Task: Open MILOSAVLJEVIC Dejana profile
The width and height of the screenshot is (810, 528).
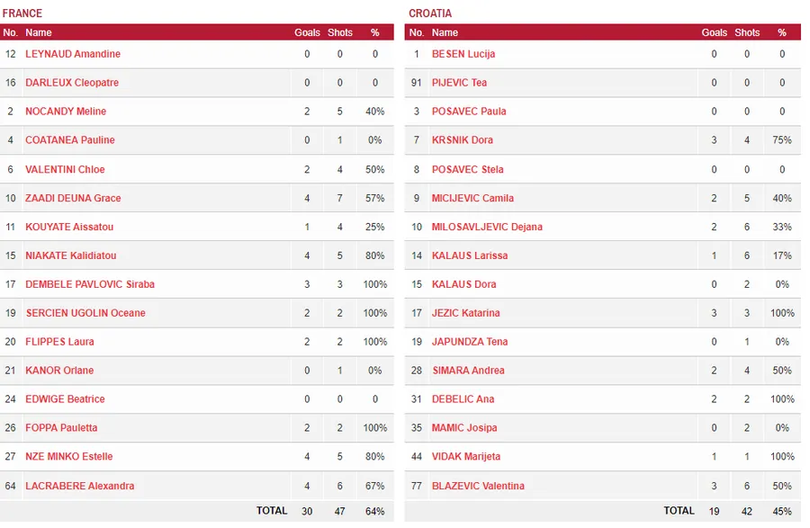Action: pos(487,227)
